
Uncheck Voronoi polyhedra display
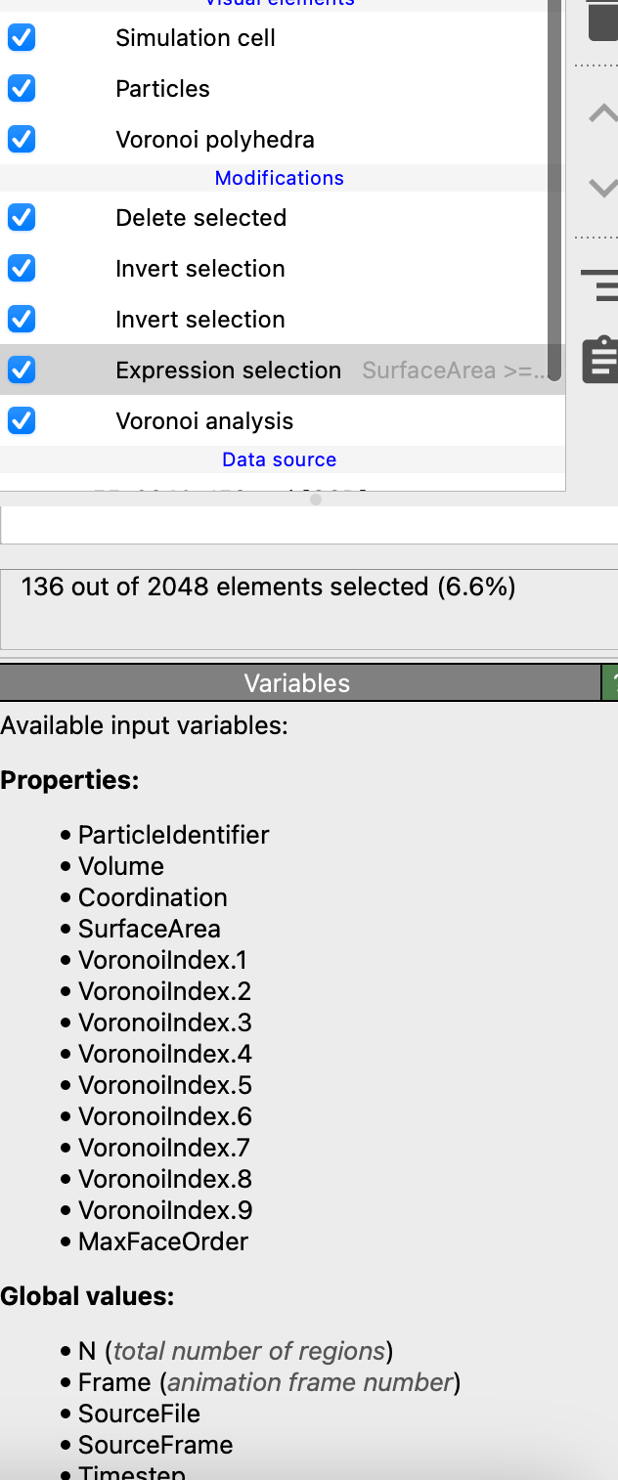coord(21,139)
